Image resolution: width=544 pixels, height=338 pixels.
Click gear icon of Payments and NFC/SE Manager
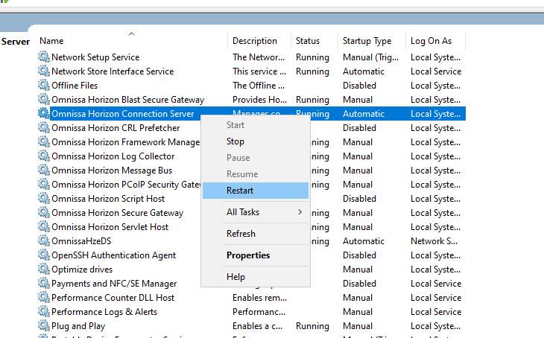(x=44, y=283)
